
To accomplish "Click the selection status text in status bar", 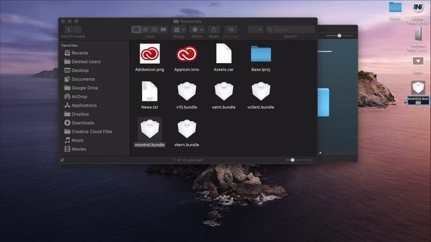I will 188,160.
